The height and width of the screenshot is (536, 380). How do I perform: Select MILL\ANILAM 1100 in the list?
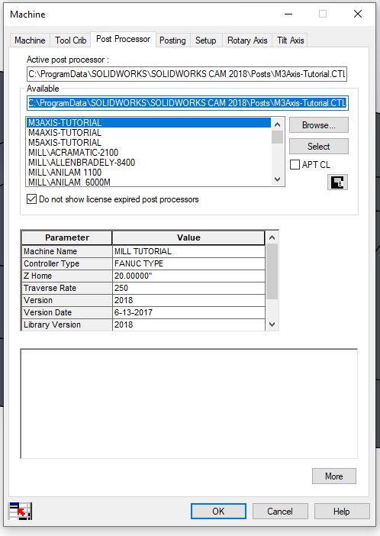click(149, 172)
